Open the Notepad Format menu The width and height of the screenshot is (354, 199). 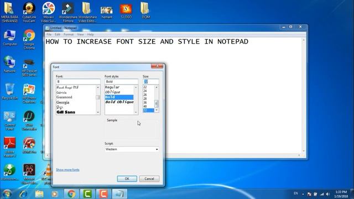[x=69, y=34]
